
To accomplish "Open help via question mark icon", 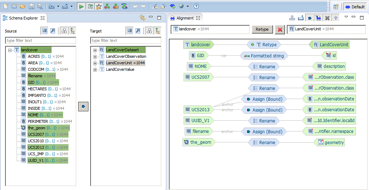I will click(x=196, y=7).
